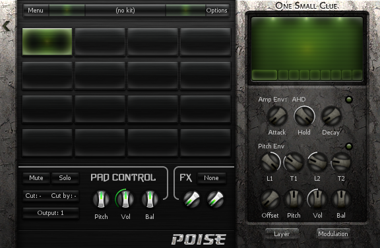Open the Menu button

point(36,11)
